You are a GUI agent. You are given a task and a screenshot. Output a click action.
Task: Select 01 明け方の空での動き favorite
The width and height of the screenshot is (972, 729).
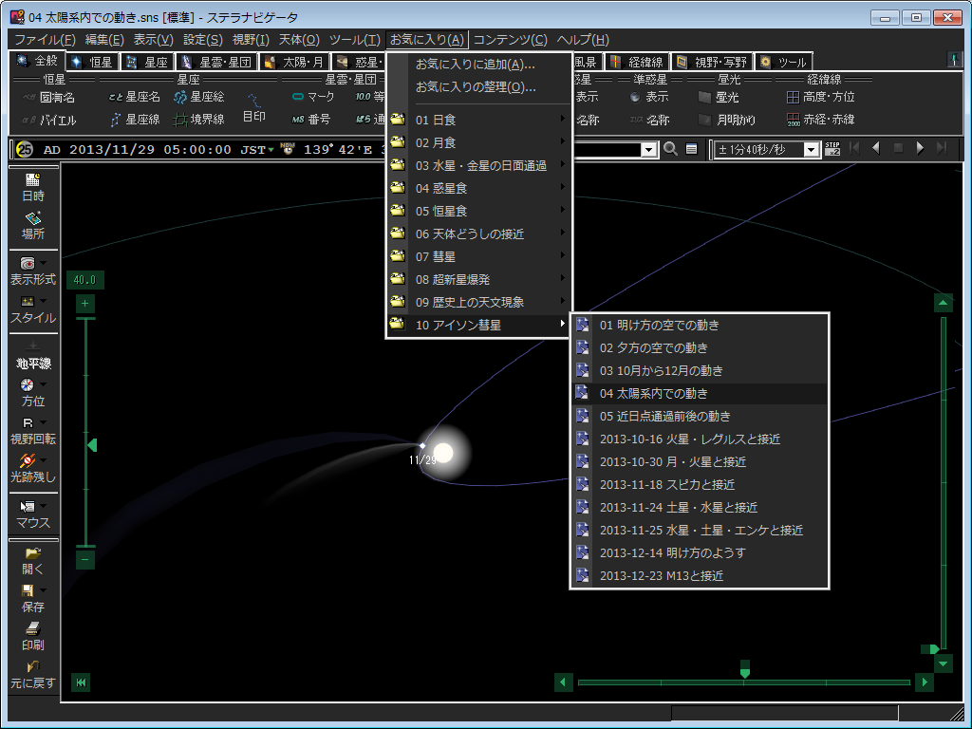pyautogui.click(x=700, y=325)
